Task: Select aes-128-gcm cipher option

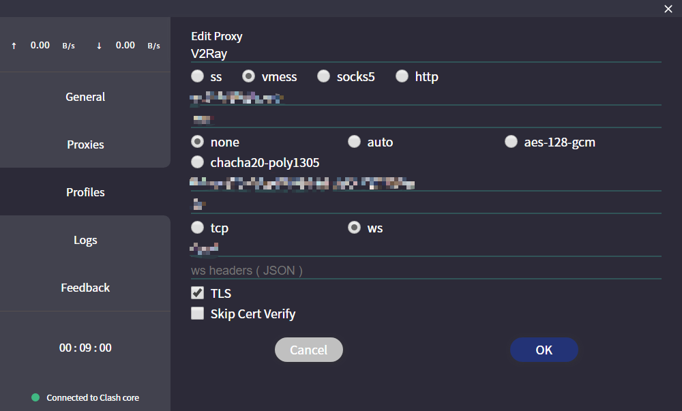Action: tap(511, 142)
